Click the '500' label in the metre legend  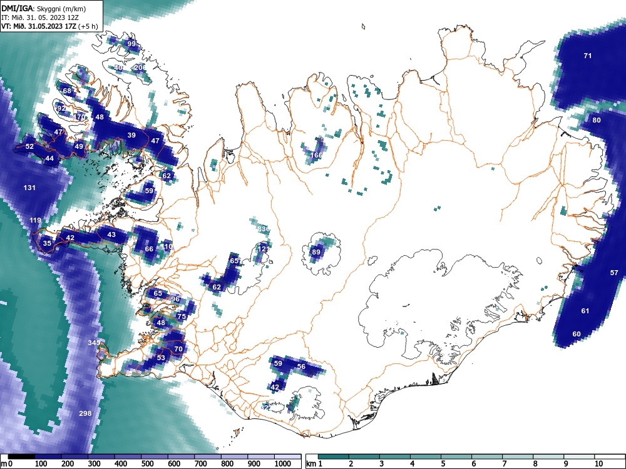pyautogui.click(x=147, y=463)
